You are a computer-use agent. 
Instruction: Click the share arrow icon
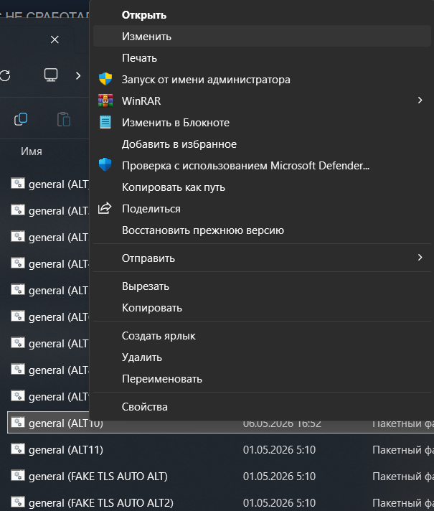coord(105,208)
